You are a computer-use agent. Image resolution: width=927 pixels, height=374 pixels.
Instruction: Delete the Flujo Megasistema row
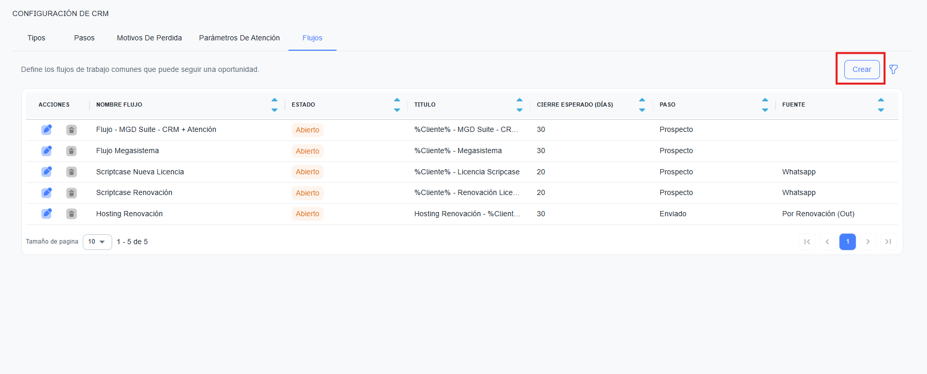point(71,151)
